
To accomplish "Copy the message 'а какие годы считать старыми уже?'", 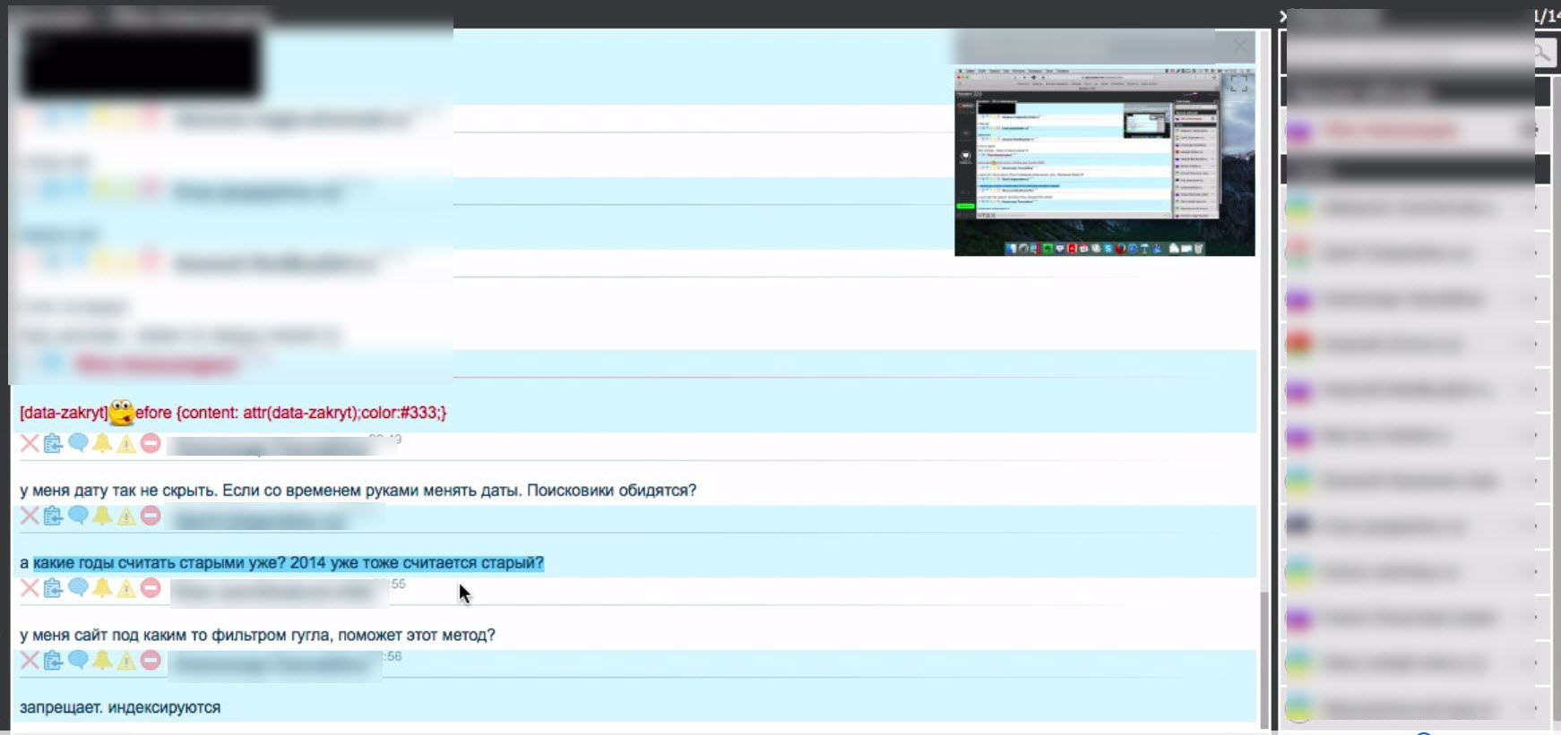I will click(54, 516).
